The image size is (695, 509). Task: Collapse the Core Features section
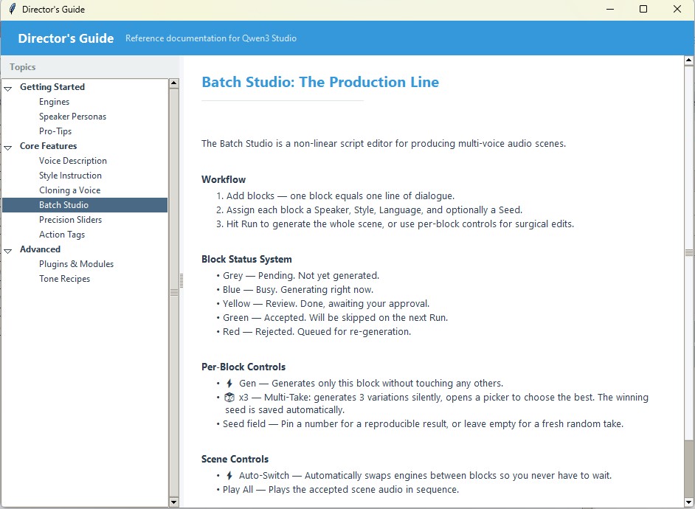(x=8, y=147)
